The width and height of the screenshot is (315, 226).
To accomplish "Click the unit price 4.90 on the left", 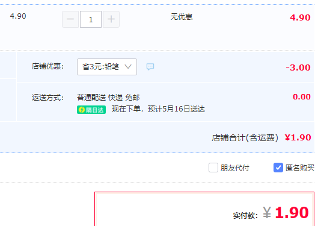I will click(18, 16).
